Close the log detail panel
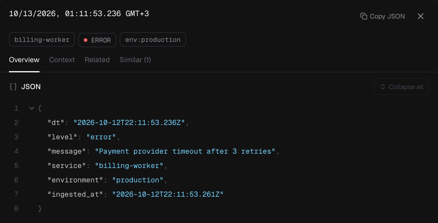438x223 pixels. (x=421, y=16)
